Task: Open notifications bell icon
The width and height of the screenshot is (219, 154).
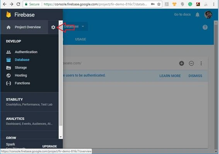Action: (197, 15)
